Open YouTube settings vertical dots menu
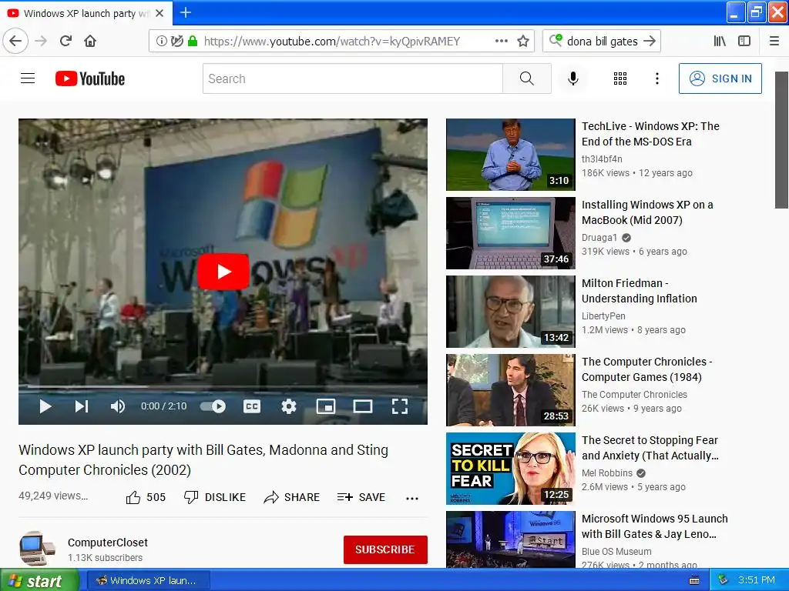Image resolution: width=789 pixels, height=591 pixels. click(x=656, y=78)
